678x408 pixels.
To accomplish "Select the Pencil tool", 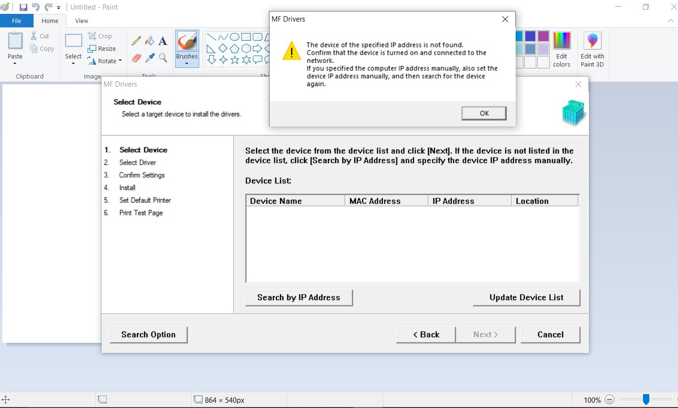I will (x=136, y=41).
